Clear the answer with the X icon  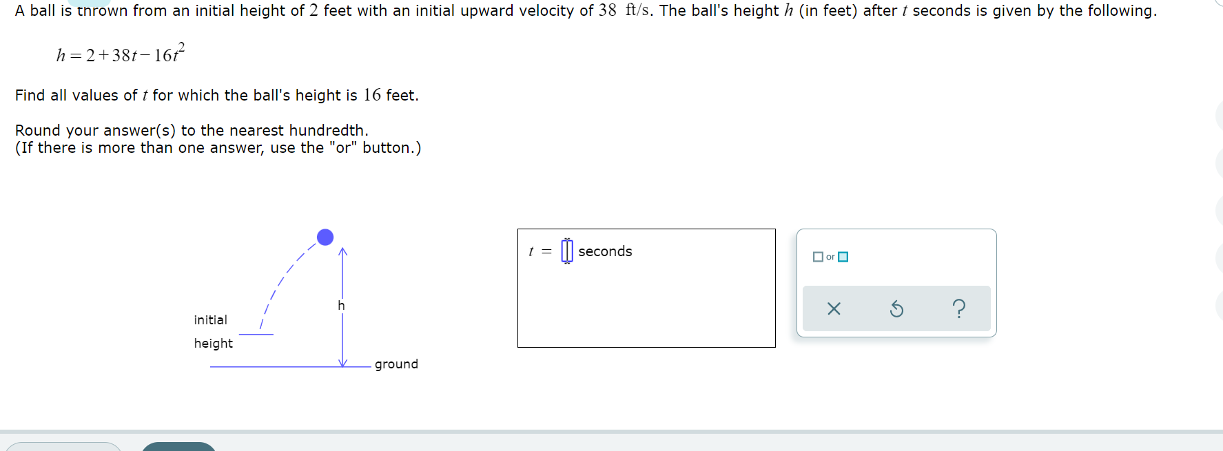pos(834,309)
